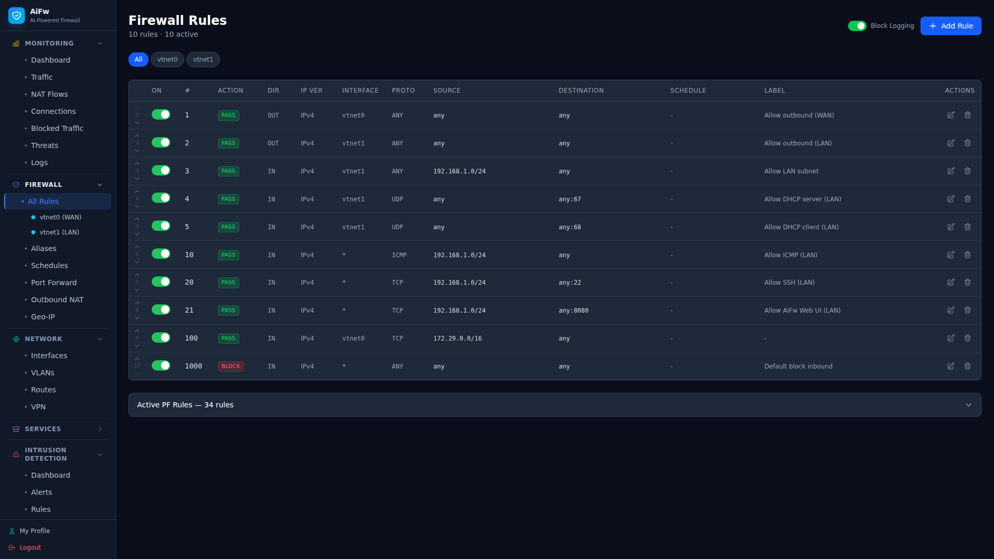
Task: Delete the 'Allow DHCP client (LAN)' rule
Action: pyautogui.click(x=968, y=227)
